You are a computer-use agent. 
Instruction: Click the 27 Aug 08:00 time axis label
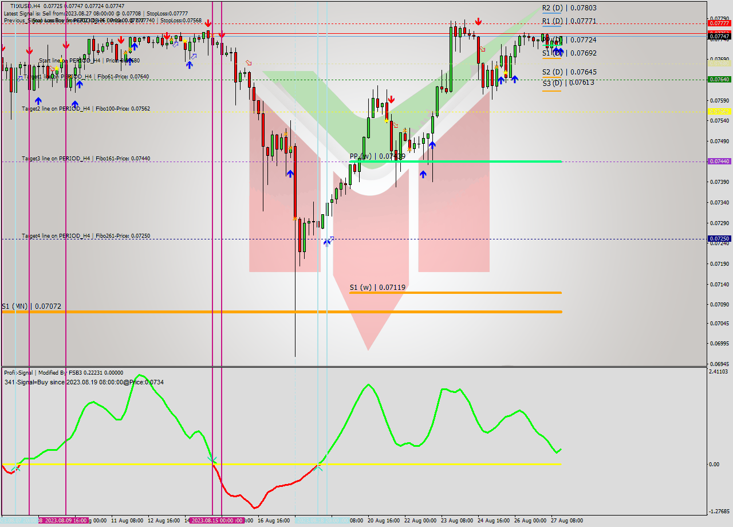click(567, 521)
